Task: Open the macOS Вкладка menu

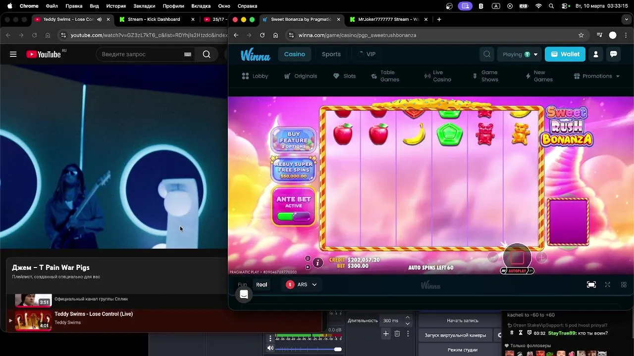Action: pyautogui.click(x=201, y=6)
